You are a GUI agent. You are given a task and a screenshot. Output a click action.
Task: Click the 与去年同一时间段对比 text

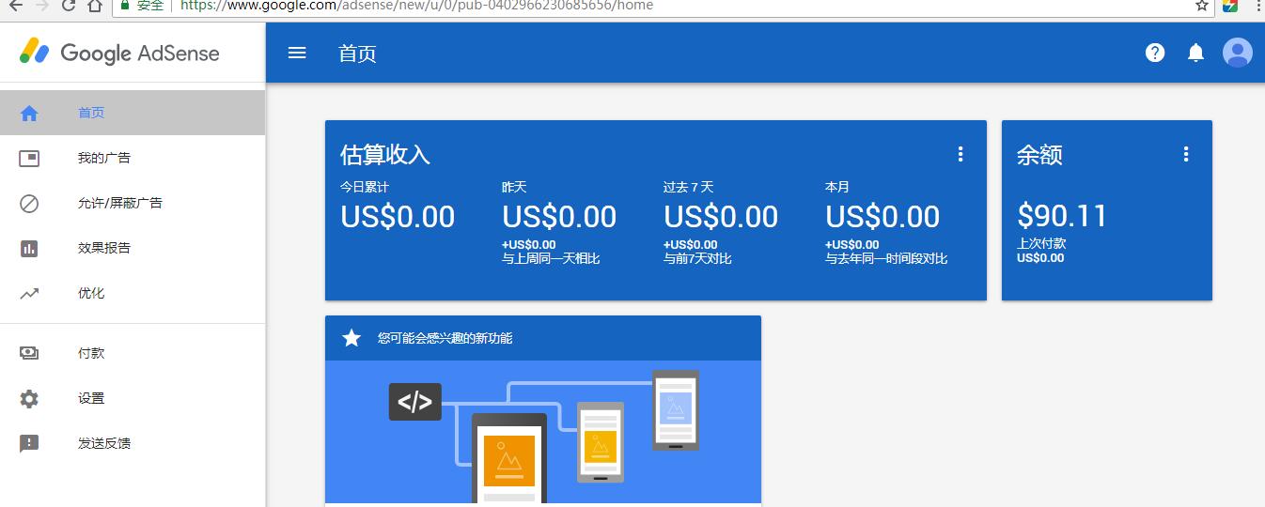pyautogui.click(x=886, y=258)
